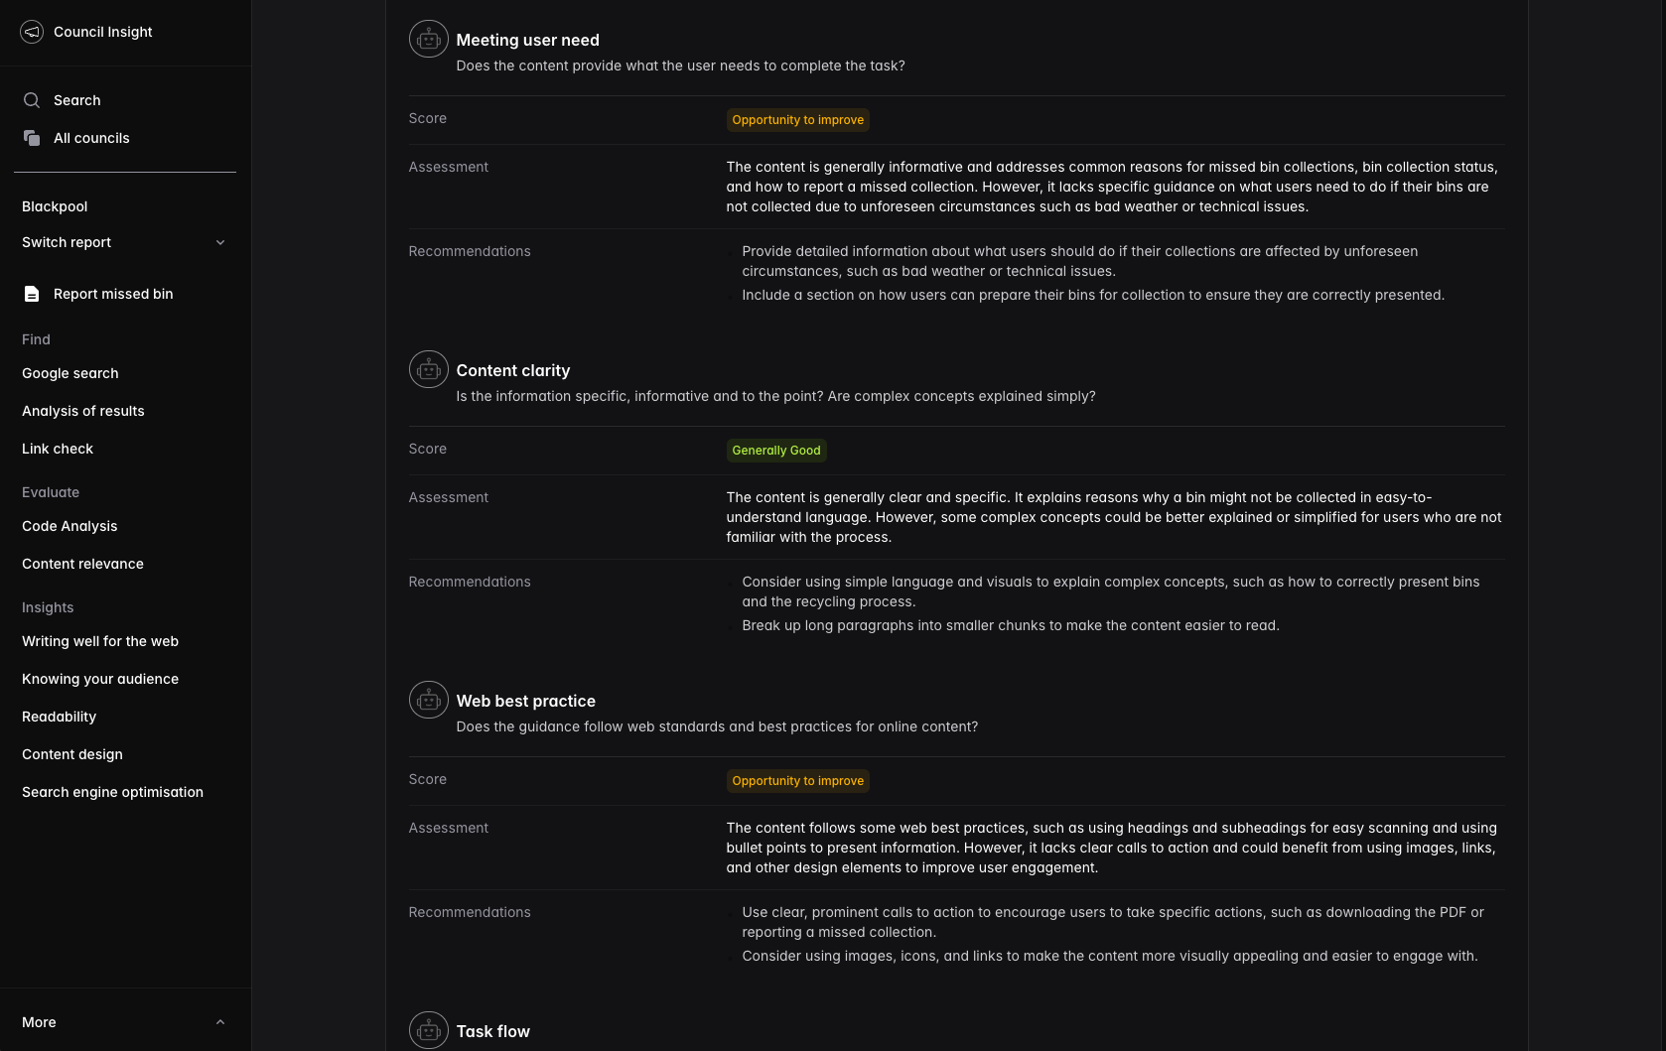Open the Blackpool council selector

click(x=55, y=206)
